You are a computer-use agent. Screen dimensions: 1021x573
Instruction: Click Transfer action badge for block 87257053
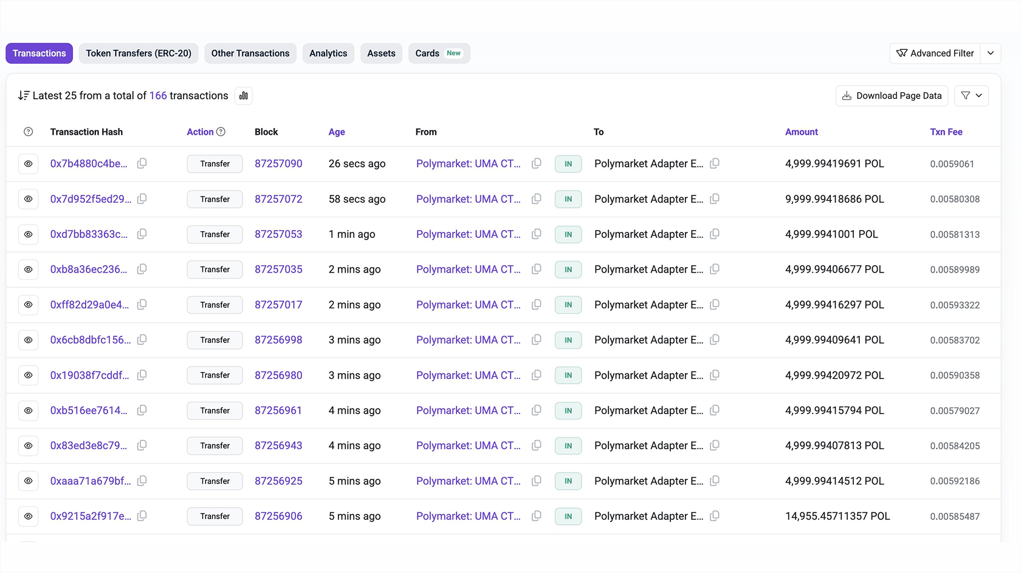click(x=215, y=234)
